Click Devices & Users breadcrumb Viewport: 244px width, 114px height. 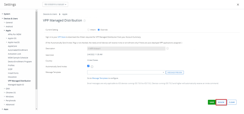50,14
